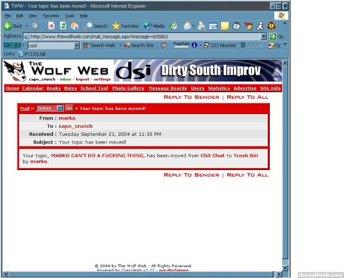Click the Google toolbar search field
Image resolution: width=344 pixels, height=278 pixels.
(51, 45)
